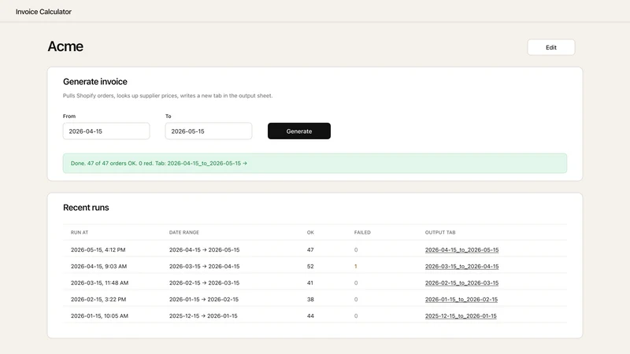The height and width of the screenshot is (354, 630).
Task: Open output tab 2026-02-15_to_2026-03-15
Action: [x=461, y=283]
